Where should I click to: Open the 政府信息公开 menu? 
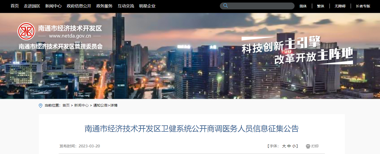click(79, 6)
